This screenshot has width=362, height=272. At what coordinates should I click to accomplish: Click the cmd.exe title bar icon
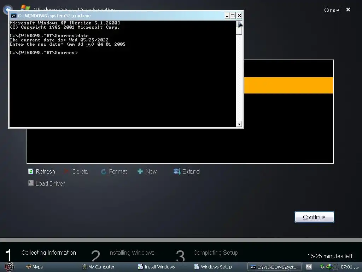pyautogui.click(x=14, y=16)
